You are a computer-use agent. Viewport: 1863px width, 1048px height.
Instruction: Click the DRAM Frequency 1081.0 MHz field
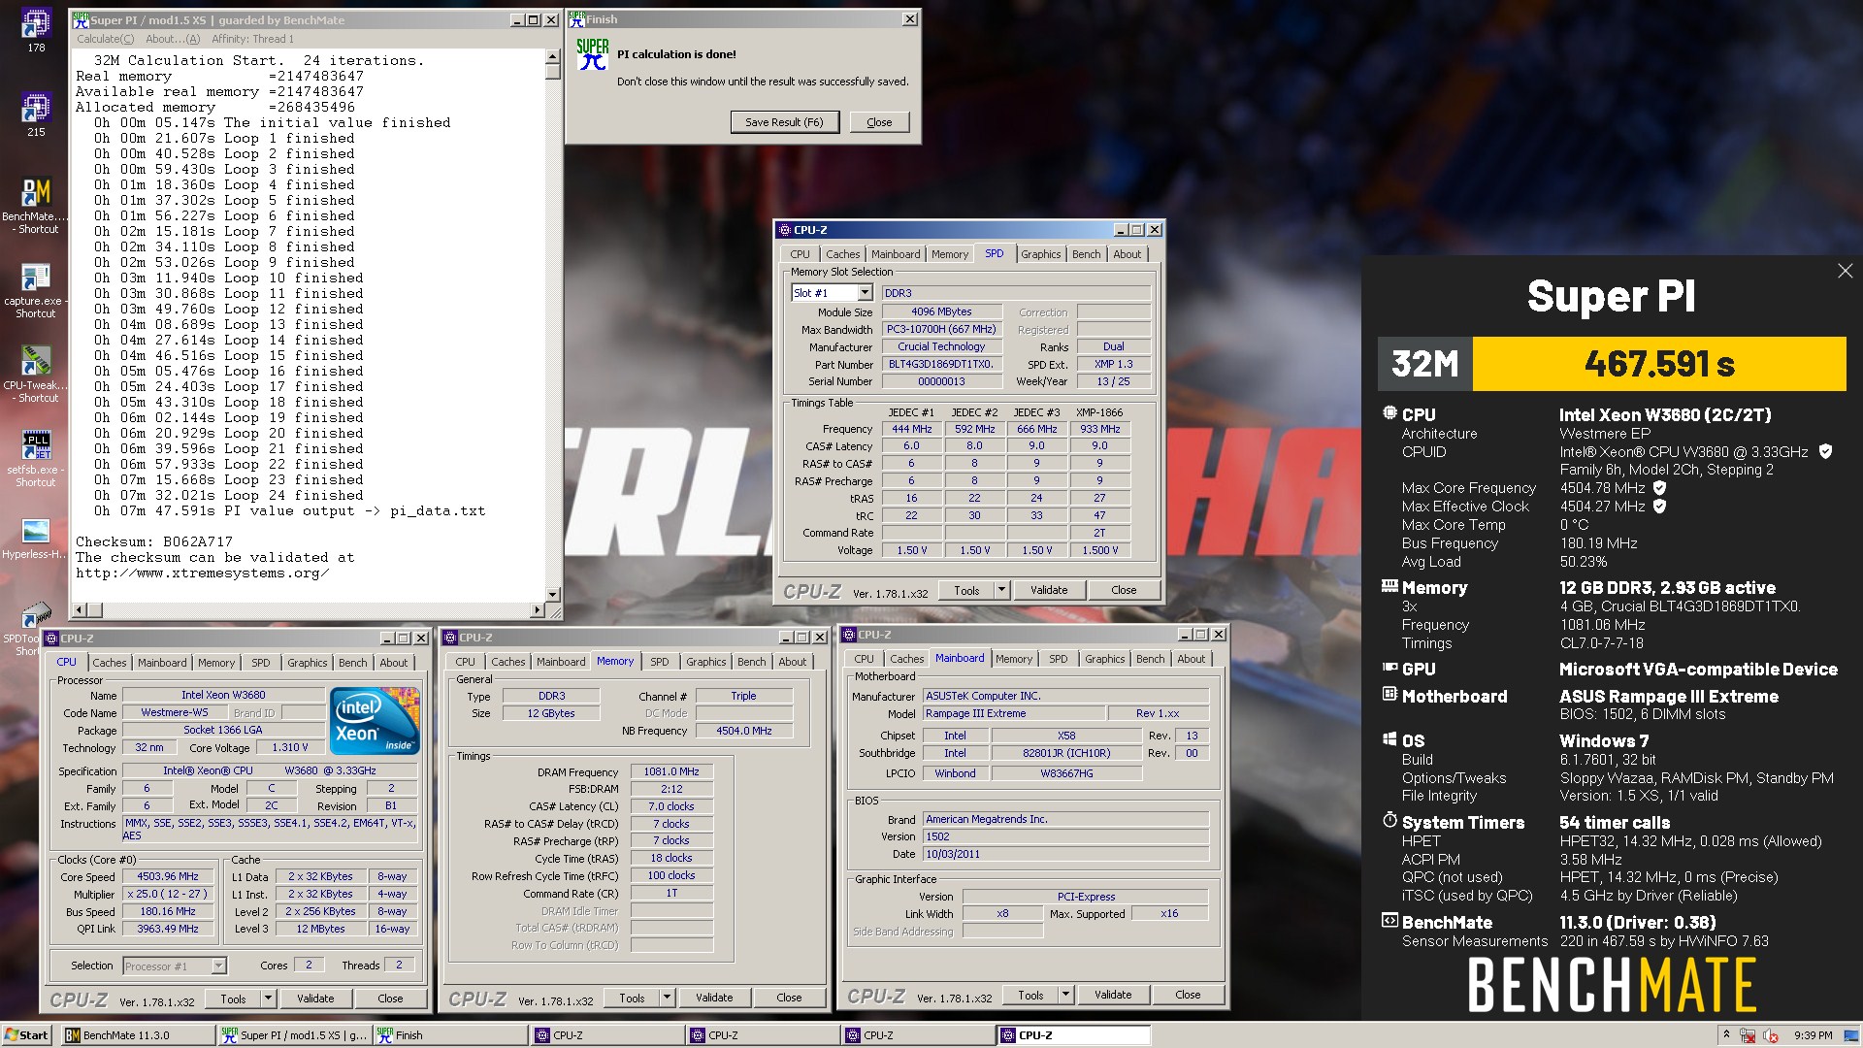(x=671, y=771)
